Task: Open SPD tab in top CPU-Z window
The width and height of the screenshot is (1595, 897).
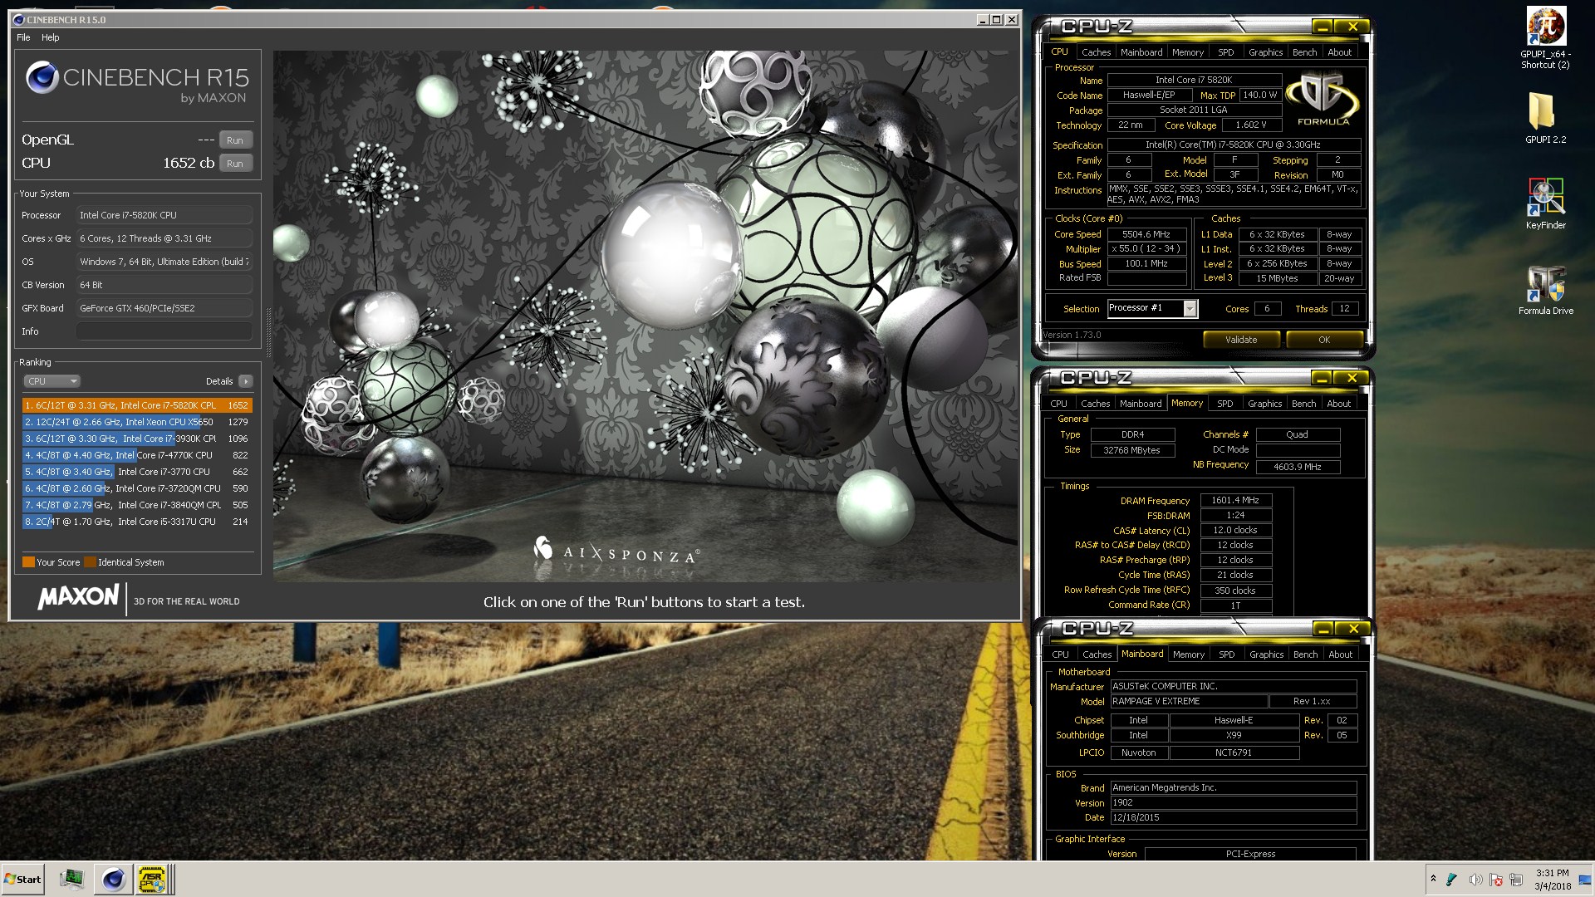Action: [x=1226, y=52]
